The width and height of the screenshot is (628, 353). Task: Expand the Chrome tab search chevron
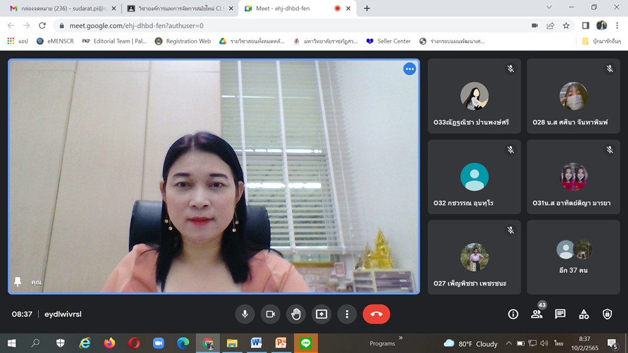click(x=549, y=8)
